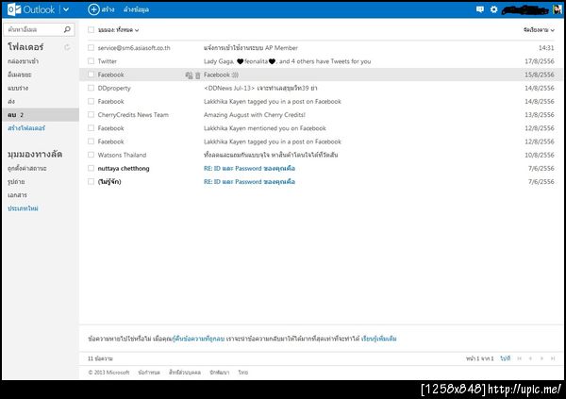Viewport: 566px width, 399px height.
Task: Check the CherryCredits News Team checkbox
Action: [x=91, y=114]
